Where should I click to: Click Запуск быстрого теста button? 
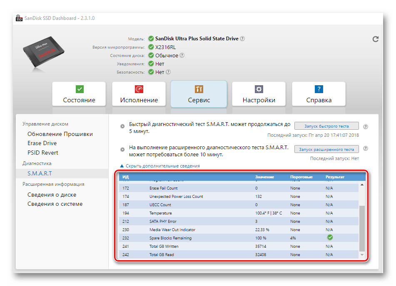coord(326,126)
